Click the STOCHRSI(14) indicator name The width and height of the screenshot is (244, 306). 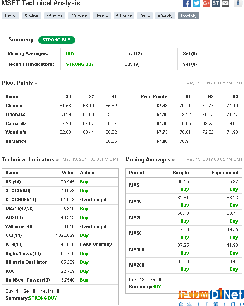(x=21, y=200)
